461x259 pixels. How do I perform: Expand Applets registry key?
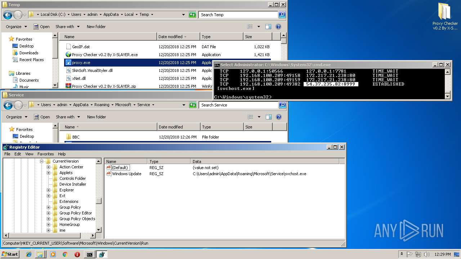click(49, 173)
